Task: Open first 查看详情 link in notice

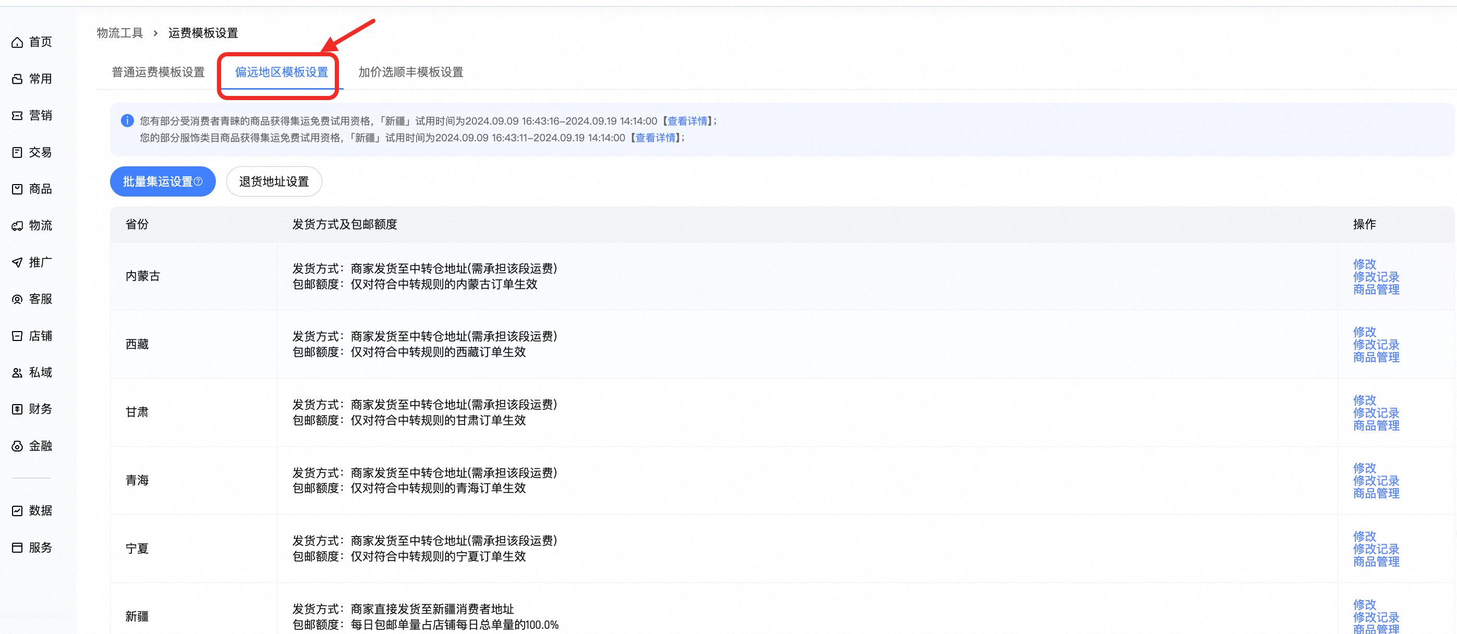Action: click(x=687, y=121)
